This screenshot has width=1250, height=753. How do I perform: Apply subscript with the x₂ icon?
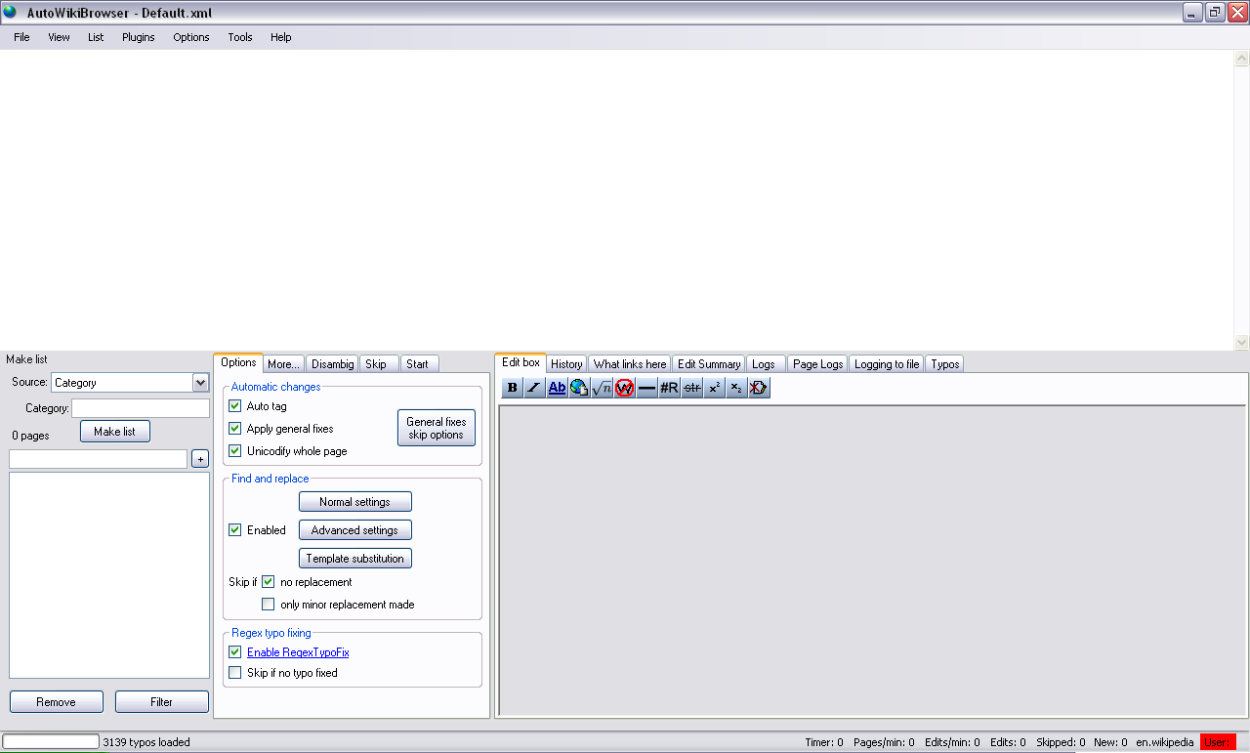(736, 388)
